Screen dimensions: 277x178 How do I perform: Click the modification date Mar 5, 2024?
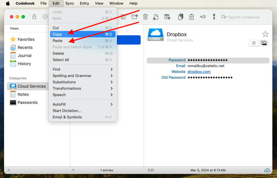(x=208, y=170)
